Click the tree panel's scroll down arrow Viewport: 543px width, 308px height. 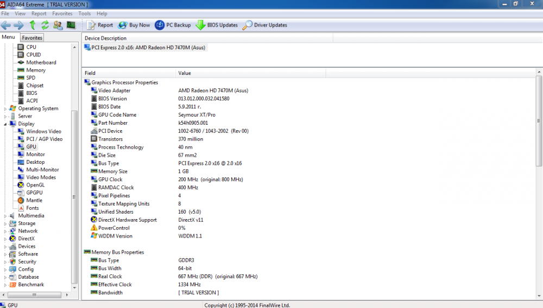point(74,287)
